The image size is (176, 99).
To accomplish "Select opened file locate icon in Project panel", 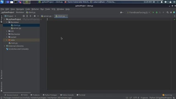I will pyautogui.click(x=24, y=16).
